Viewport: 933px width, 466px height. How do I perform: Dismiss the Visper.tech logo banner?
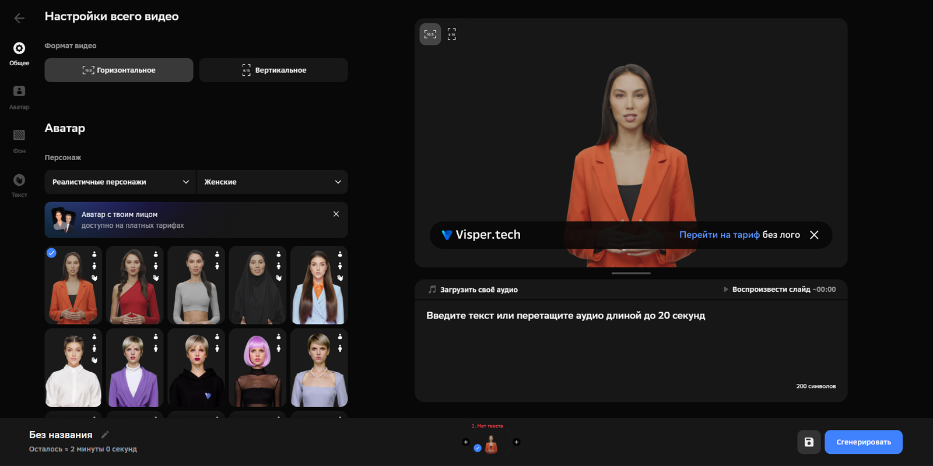click(x=814, y=235)
